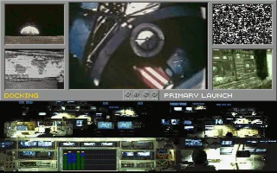Click the third mission time digit

click(x=146, y=94)
